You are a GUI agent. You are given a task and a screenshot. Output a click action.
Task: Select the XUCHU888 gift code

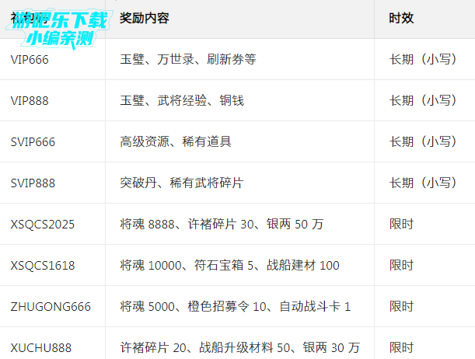(40, 347)
